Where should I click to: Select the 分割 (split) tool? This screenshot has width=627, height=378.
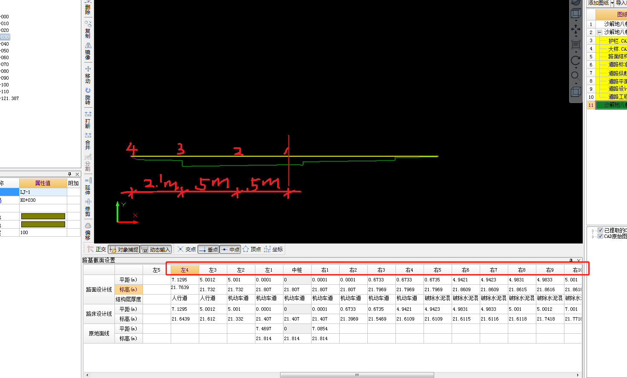(x=88, y=163)
